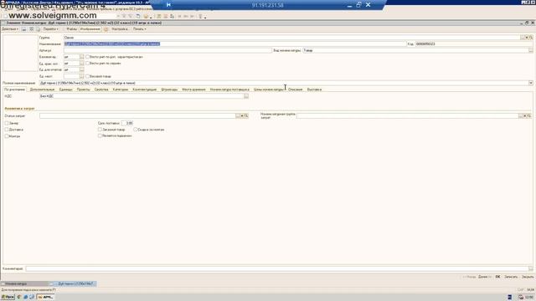Image resolution: width=536 pixels, height=301 pixels.
Task: Click the image placeholder box
Action: [20, 53]
